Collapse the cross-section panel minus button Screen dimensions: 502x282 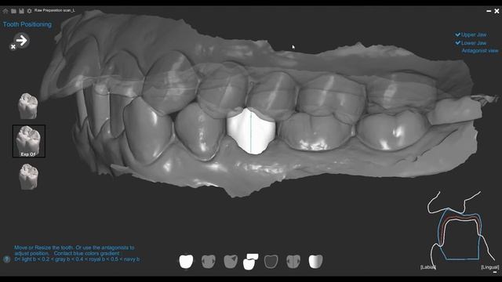tap(495, 273)
